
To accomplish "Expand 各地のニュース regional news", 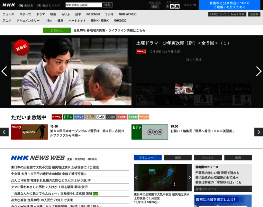I will 223,189.
